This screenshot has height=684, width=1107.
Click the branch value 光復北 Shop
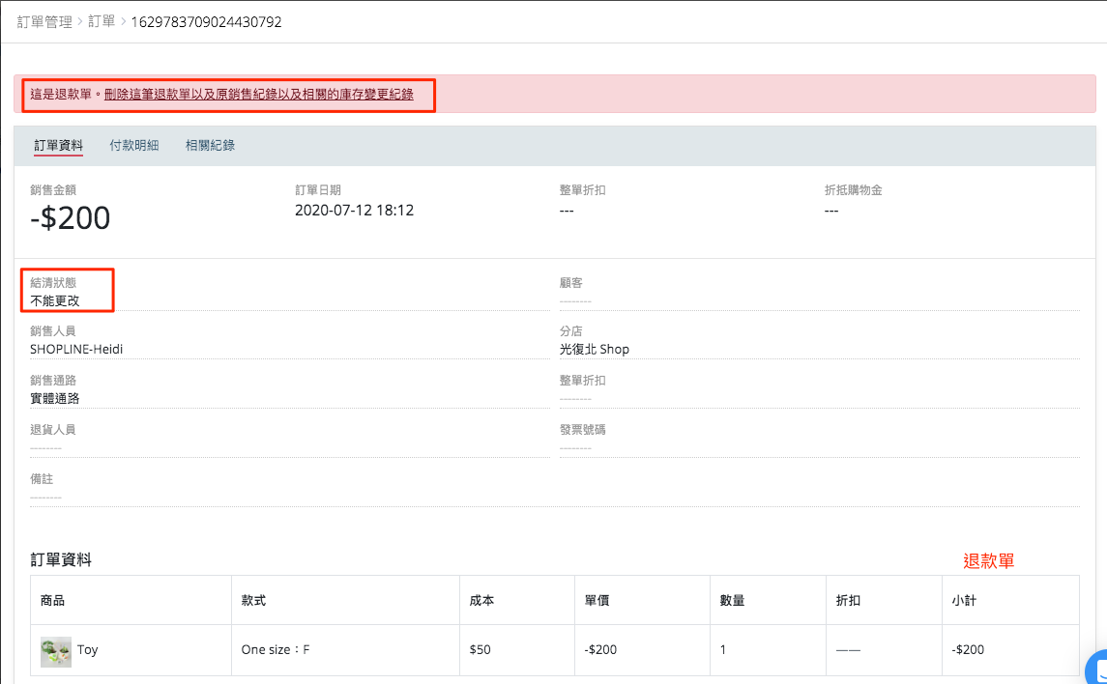pos(594,350)
